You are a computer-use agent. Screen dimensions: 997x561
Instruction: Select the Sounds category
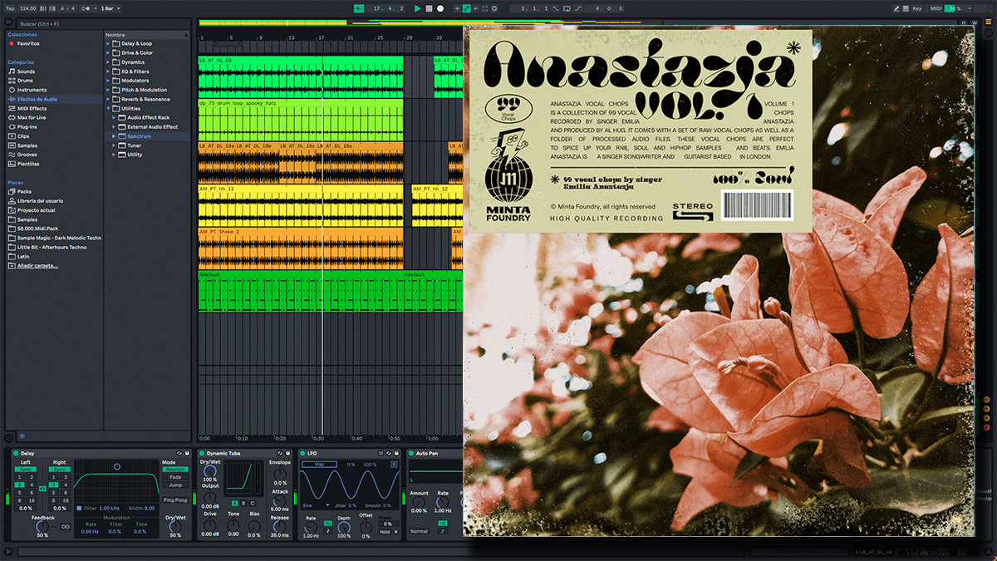26,71
